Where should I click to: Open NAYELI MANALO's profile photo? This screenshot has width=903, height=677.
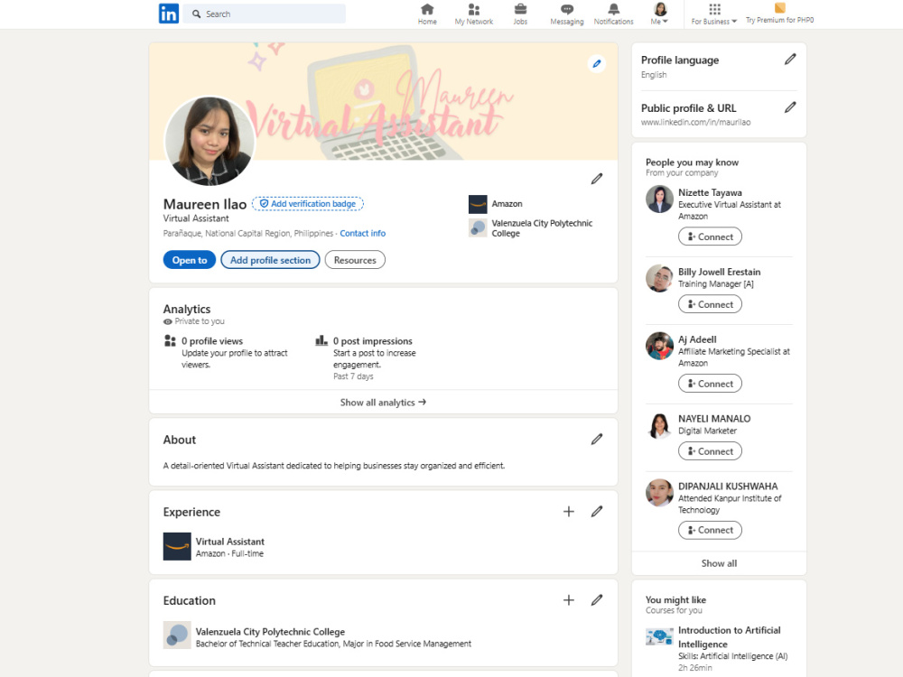coord(659,425)
